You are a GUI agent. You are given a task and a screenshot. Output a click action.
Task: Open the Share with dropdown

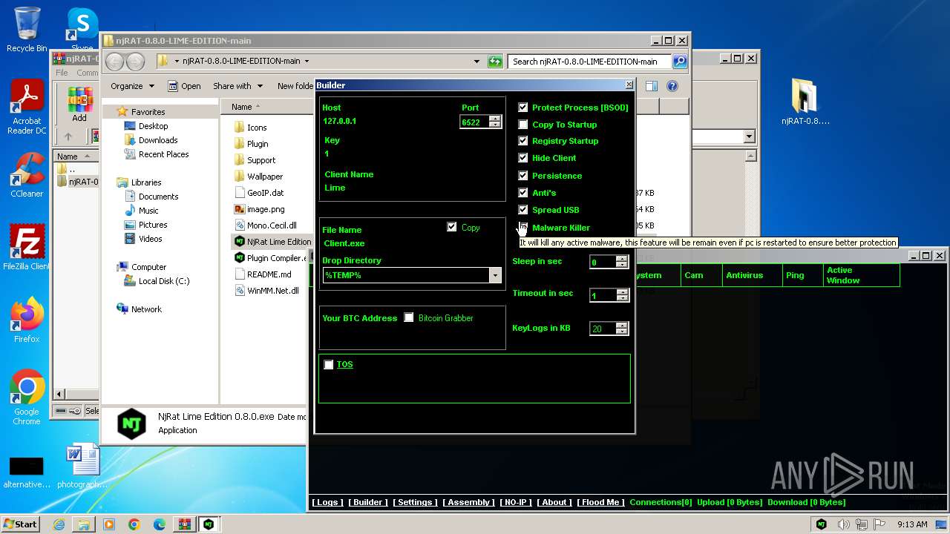click(237, 86)
